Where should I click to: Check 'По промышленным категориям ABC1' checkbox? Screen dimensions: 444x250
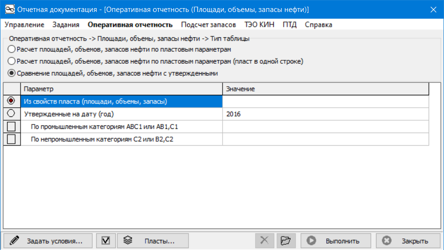tap(11, 126)
